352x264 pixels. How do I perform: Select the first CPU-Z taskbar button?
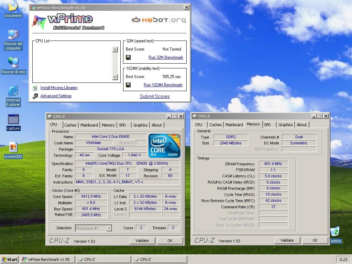point(103,260)
